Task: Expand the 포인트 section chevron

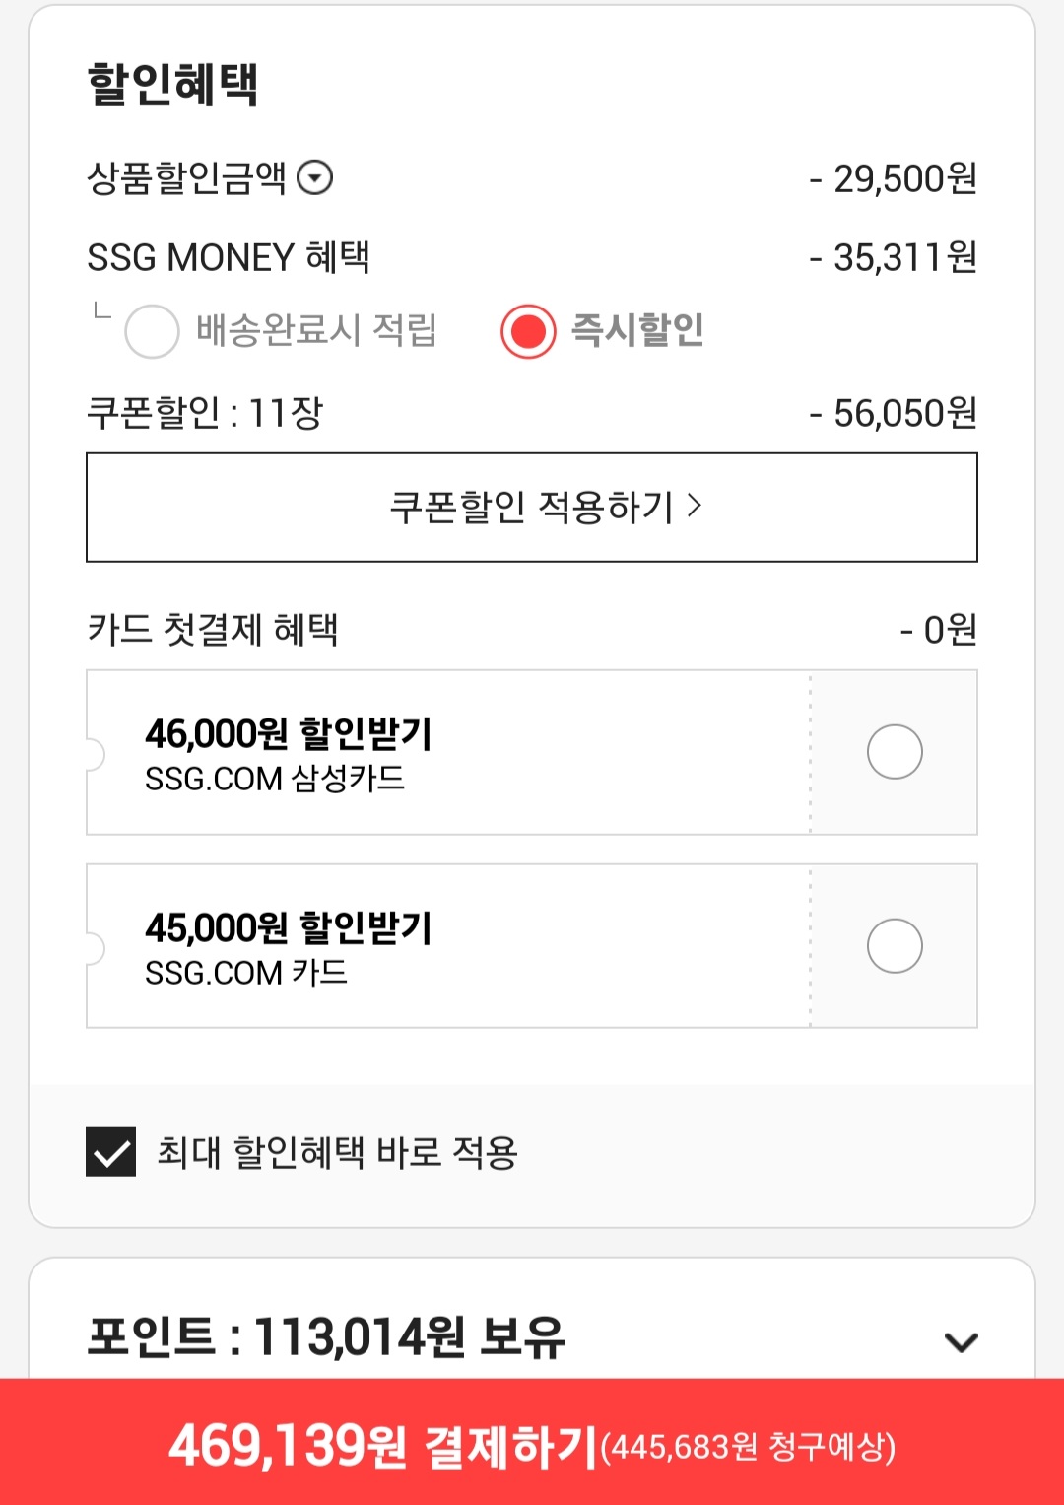Action: 961,1341
